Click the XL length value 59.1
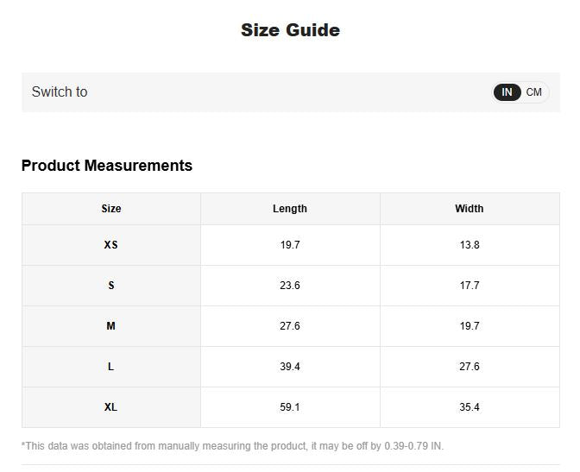The image size is (580, 472). 290,407
